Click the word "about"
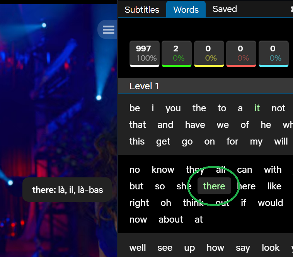293x257 pixels. click(x=170, y=220)
